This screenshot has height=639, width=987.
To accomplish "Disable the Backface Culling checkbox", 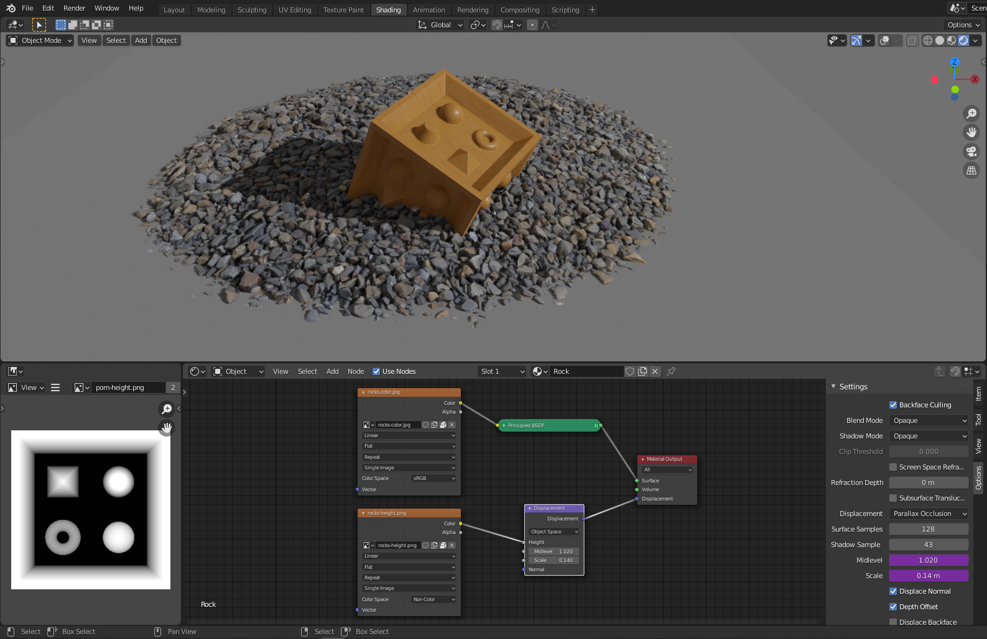I will click(893, 405).
